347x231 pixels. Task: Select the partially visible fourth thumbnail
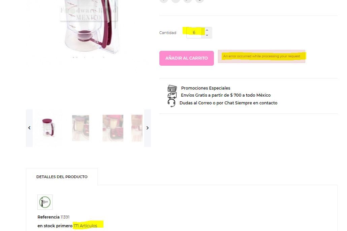point(137,128)
